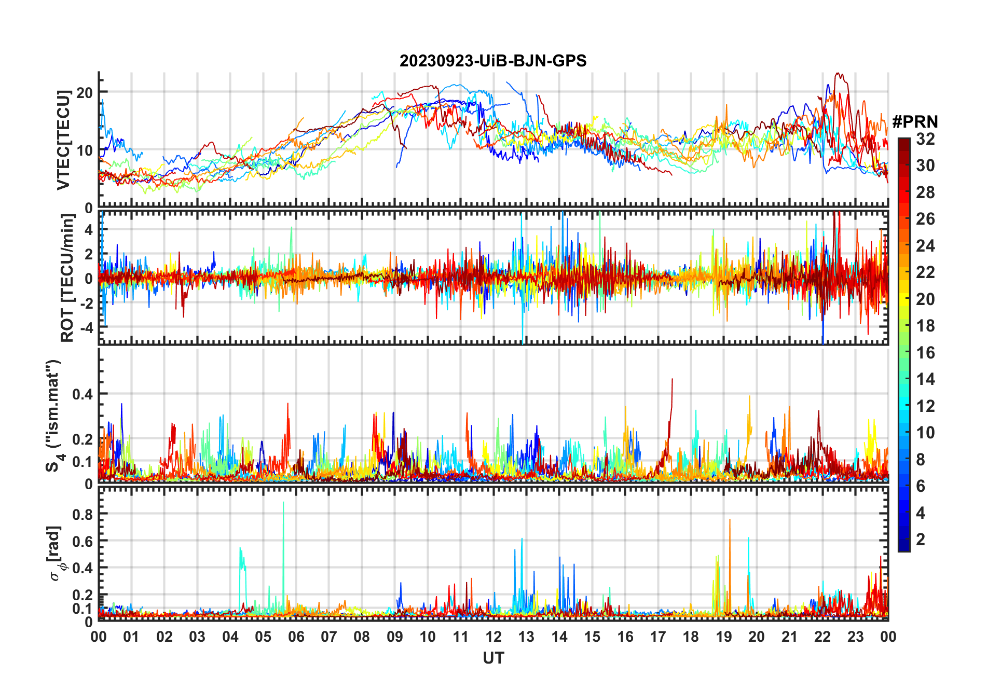Image resolution: width=987 pixels, height=690 pixels.
Task: Pick UT axis hour label 07
Action: click(329, 637)
